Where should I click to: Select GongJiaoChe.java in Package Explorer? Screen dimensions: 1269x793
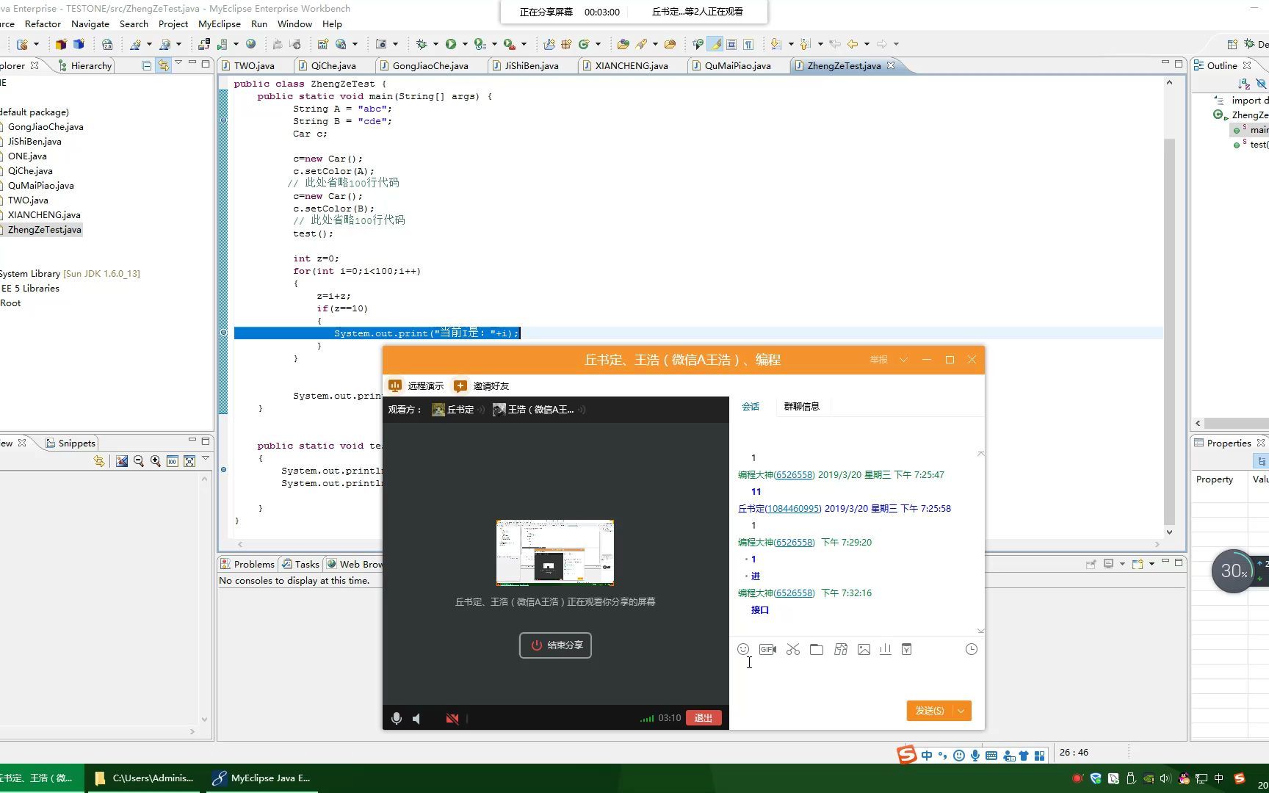46,126
